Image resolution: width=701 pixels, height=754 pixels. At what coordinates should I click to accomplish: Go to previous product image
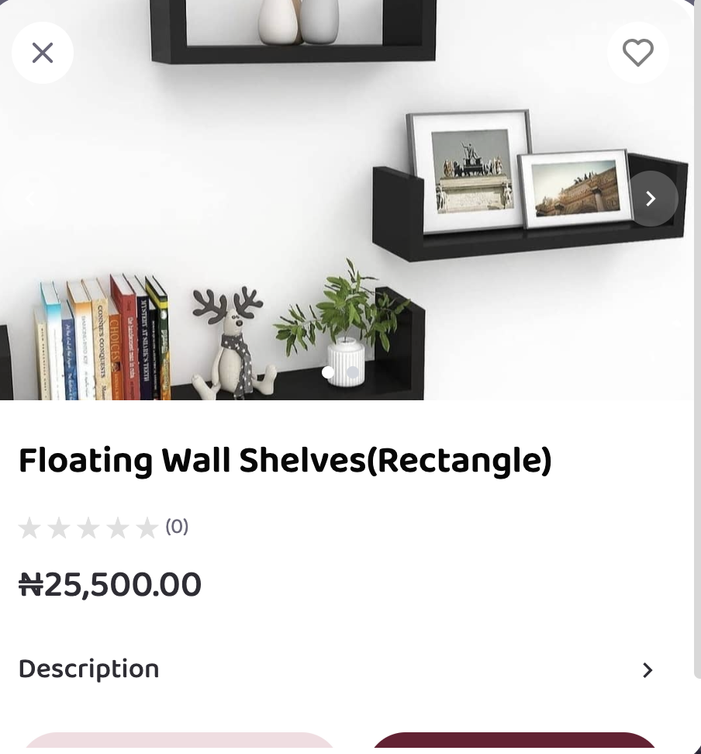coord(29,199)
